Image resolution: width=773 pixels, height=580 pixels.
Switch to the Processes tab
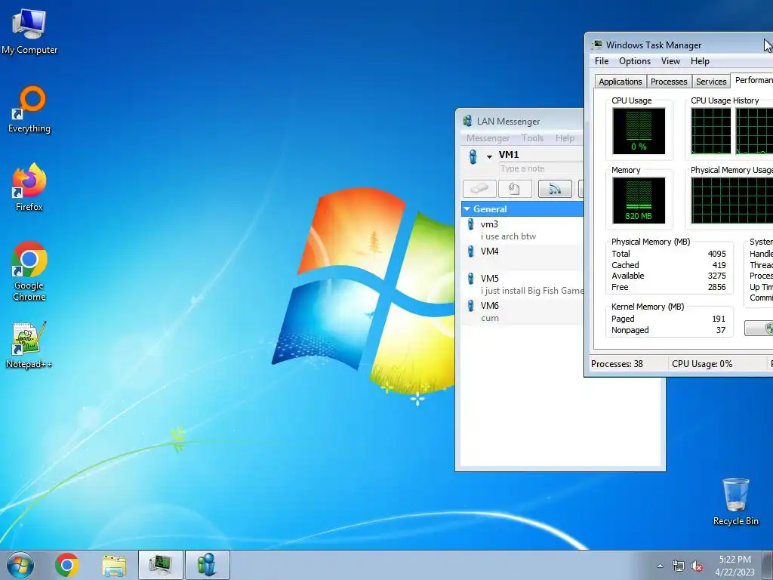pyautogui.click(x=669, y=82)
